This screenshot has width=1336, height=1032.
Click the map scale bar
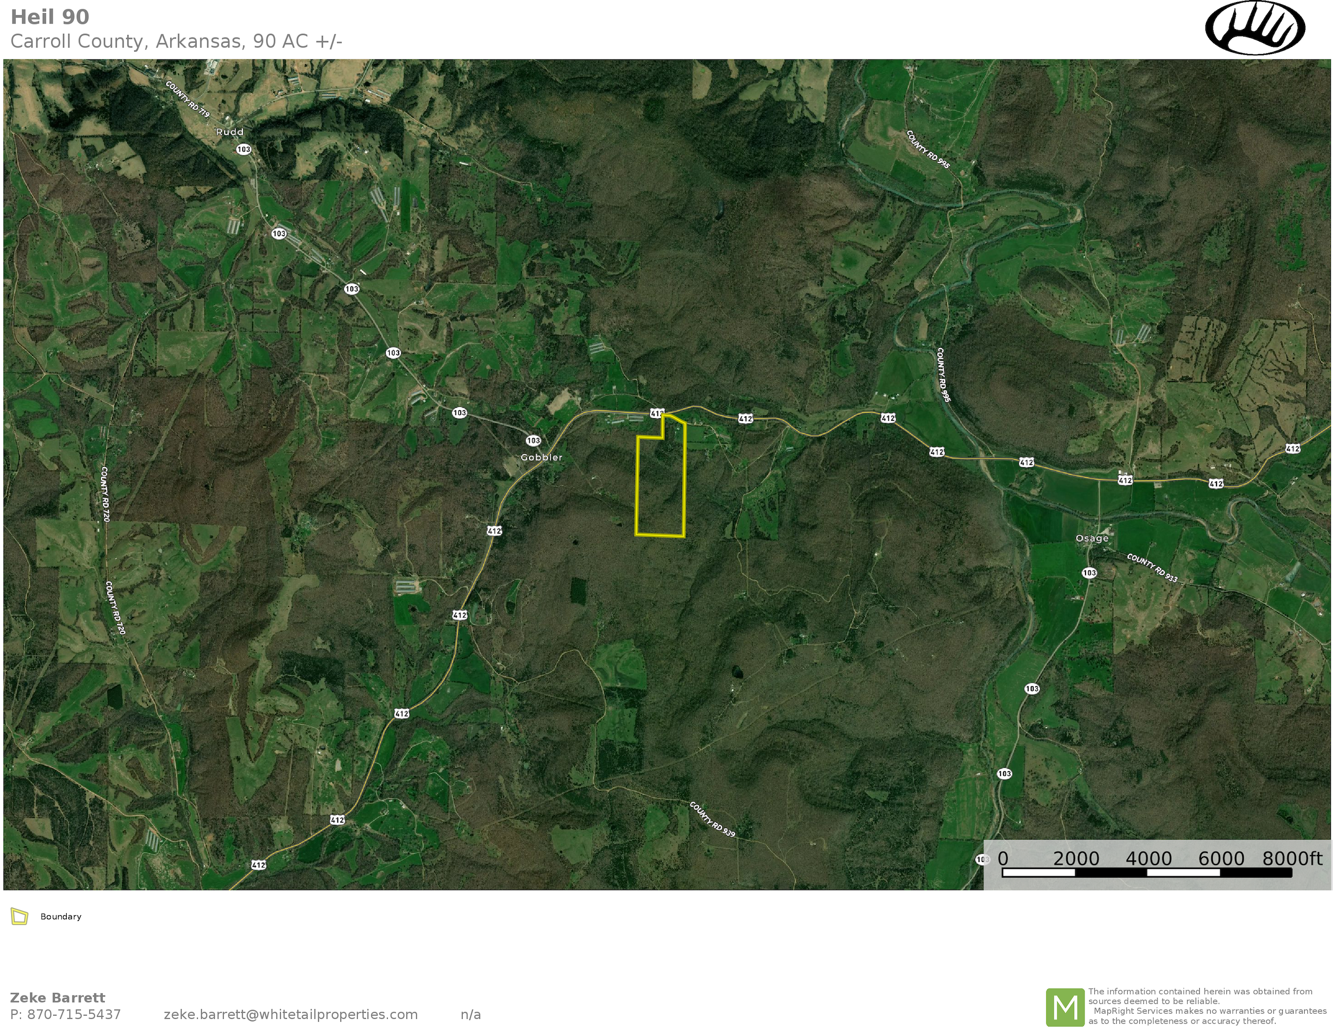click(1147, 872)
